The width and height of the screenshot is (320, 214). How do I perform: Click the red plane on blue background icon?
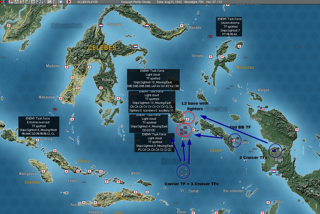click(x=6, y=2)
